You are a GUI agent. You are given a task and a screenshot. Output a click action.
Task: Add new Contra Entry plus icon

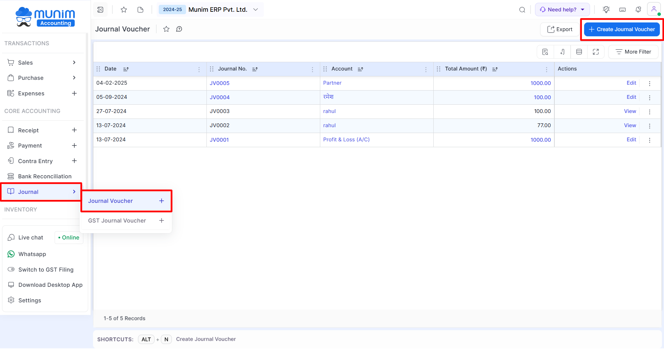coord(74,161)
